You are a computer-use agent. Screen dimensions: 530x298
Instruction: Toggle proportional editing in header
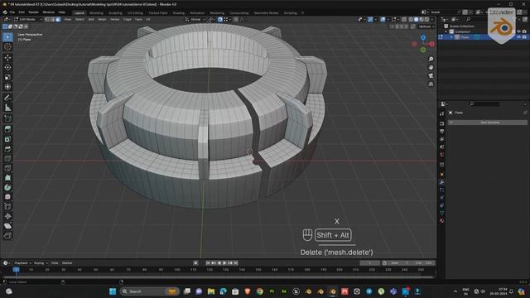click(x=236, y=20)
